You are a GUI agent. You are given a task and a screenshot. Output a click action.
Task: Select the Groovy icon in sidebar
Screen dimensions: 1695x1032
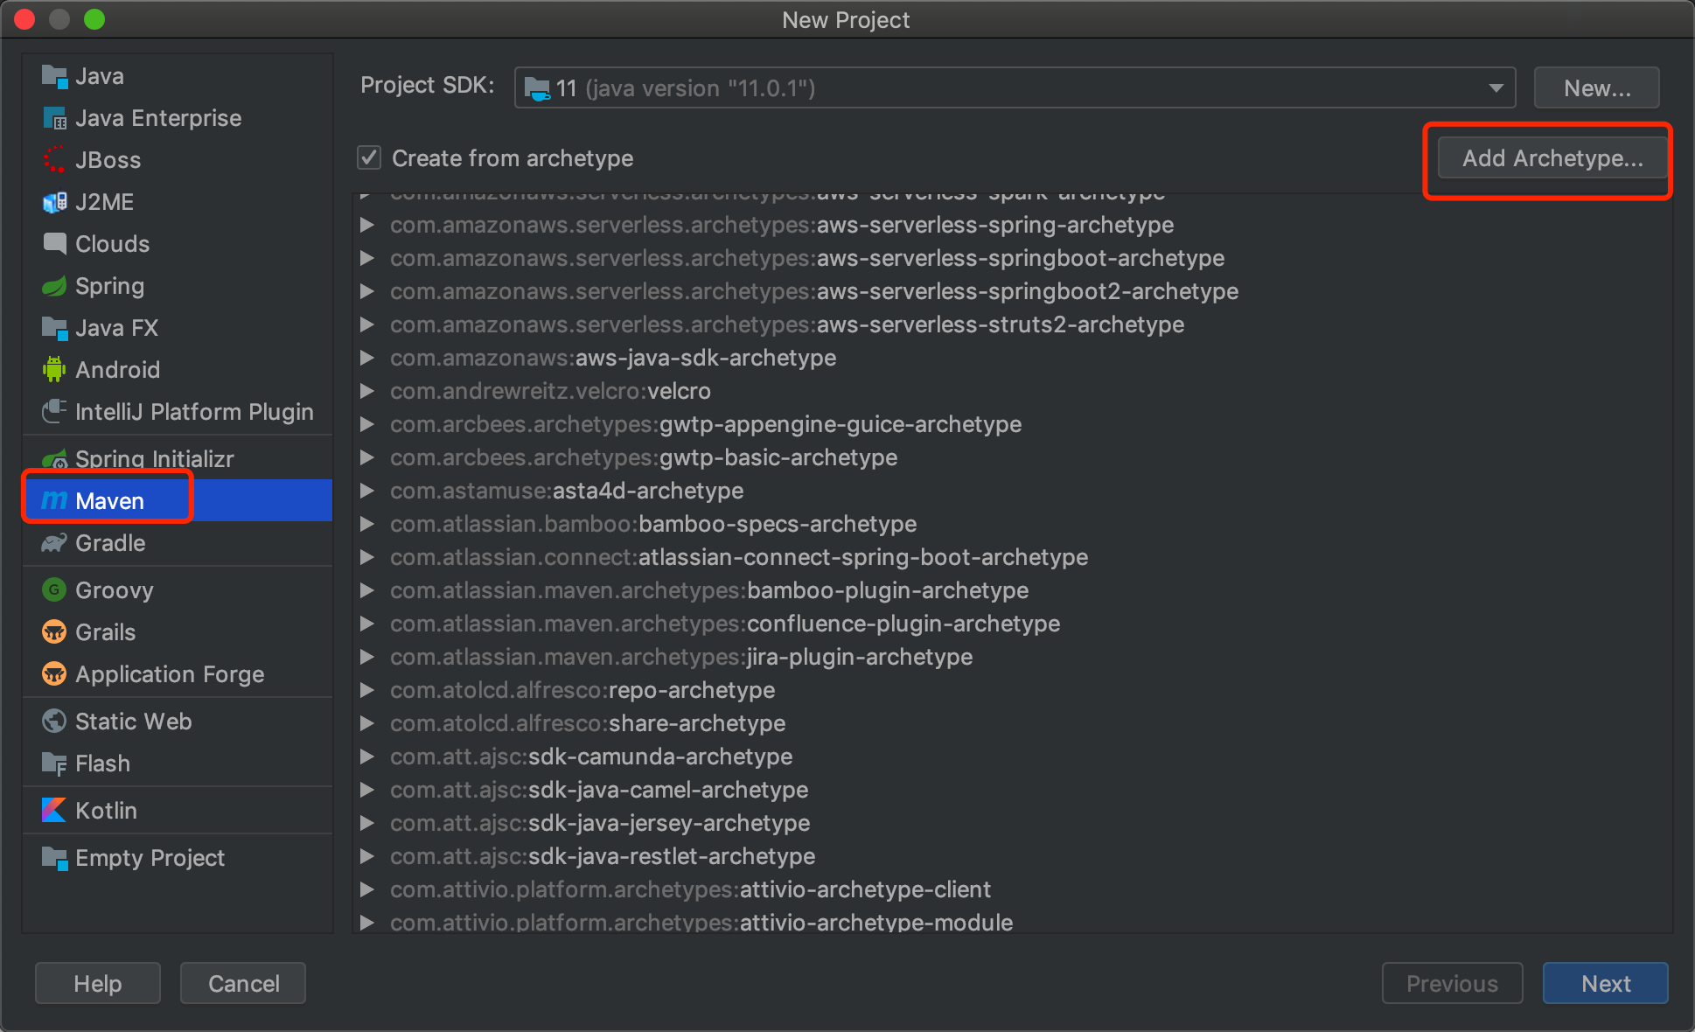[x=54, y=589]
